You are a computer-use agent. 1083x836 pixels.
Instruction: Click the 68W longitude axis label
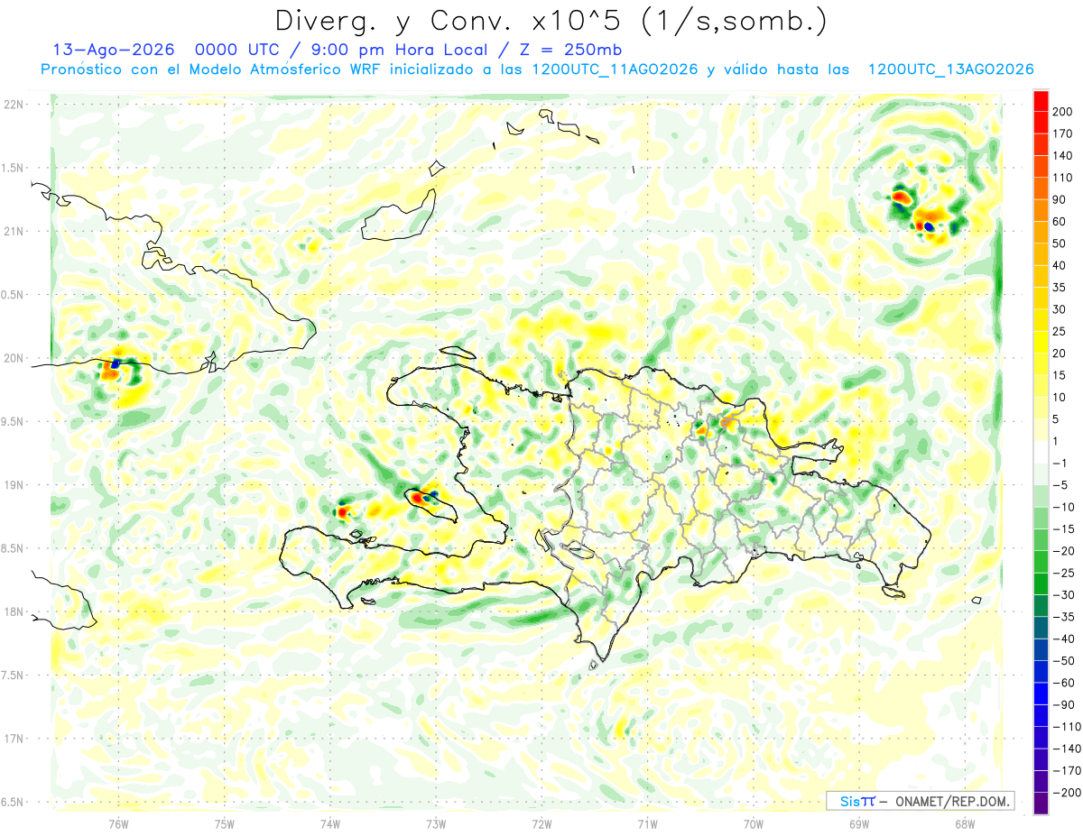965,823
